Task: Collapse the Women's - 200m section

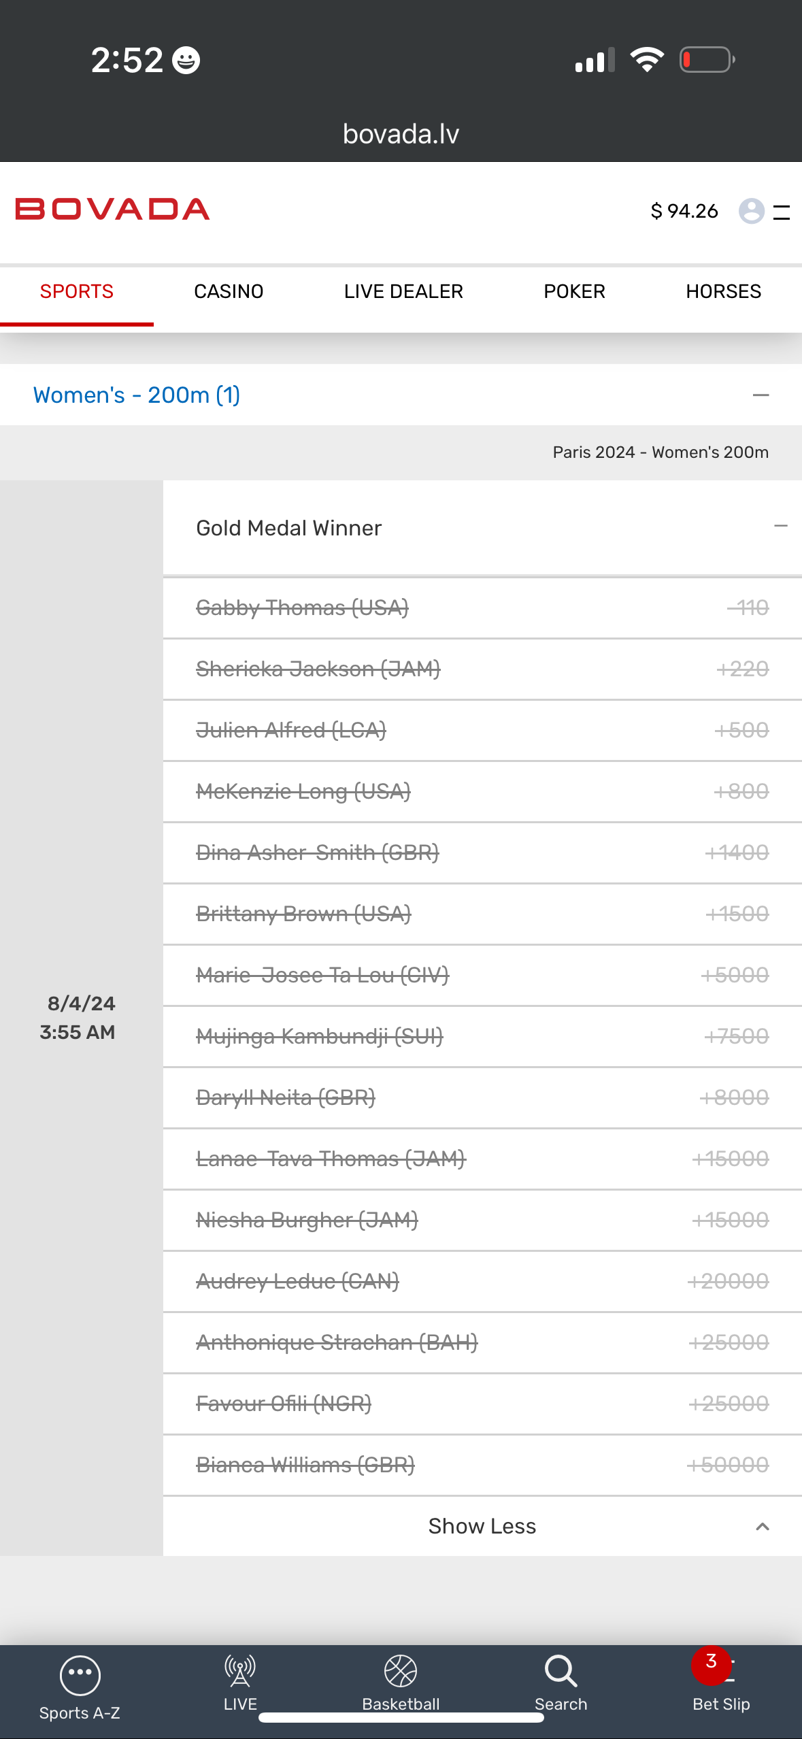Action: pos(761,395)
